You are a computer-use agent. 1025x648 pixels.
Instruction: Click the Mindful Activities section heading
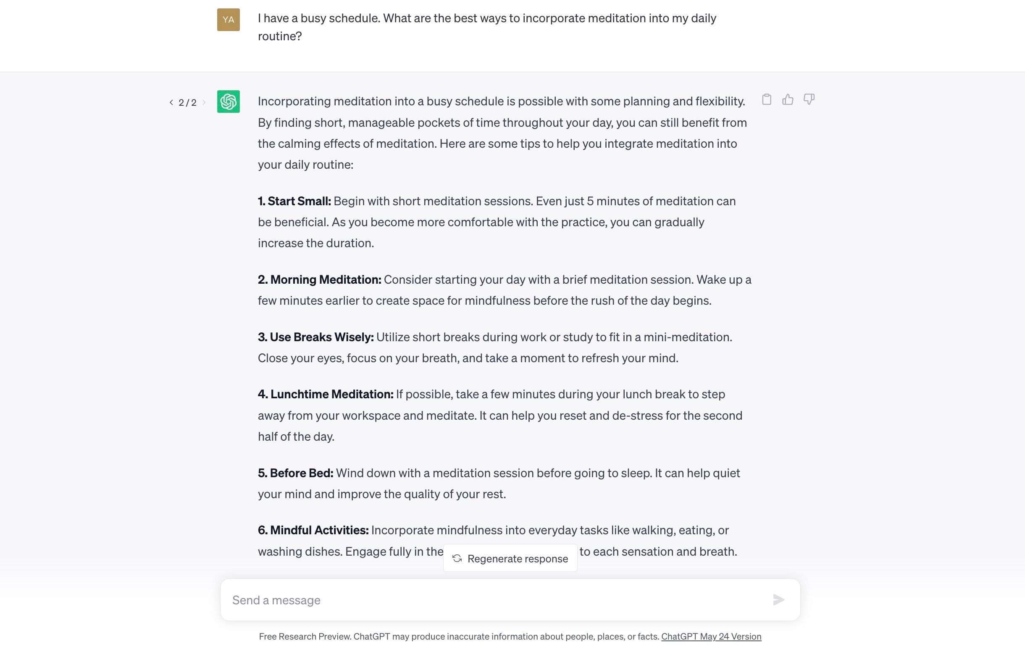(x=313, y=530)
